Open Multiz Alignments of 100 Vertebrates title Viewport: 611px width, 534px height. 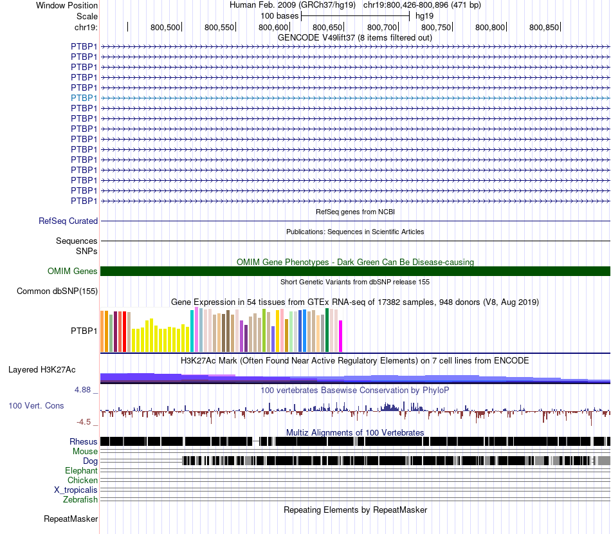coord(355,432)
